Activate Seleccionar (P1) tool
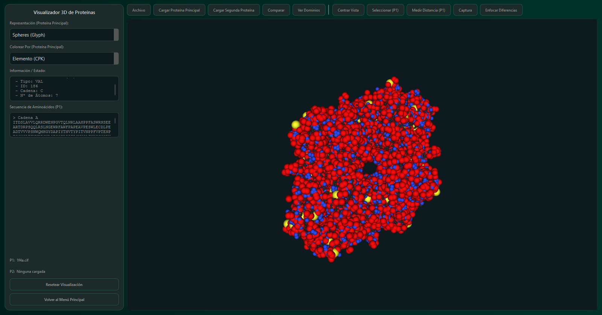 (x=385, y=10)
